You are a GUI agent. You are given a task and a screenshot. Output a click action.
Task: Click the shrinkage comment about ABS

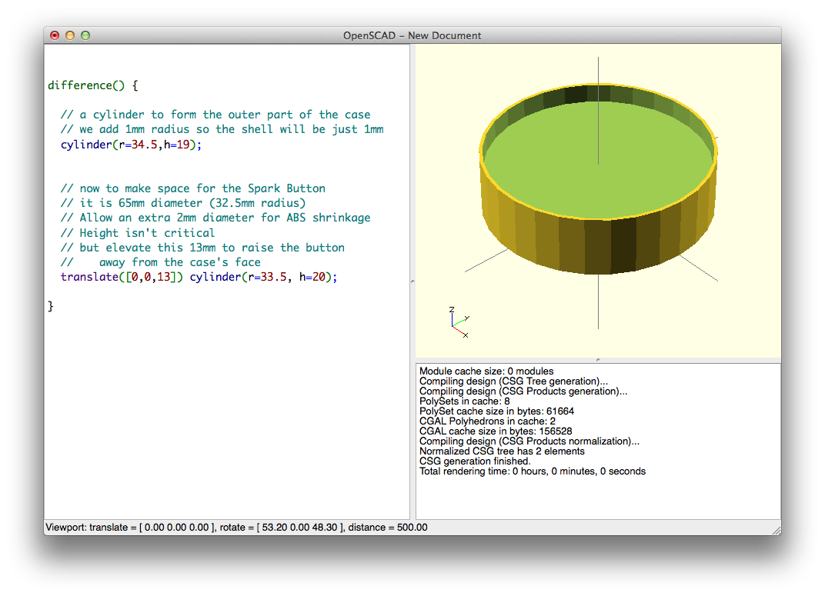point(216,218)
